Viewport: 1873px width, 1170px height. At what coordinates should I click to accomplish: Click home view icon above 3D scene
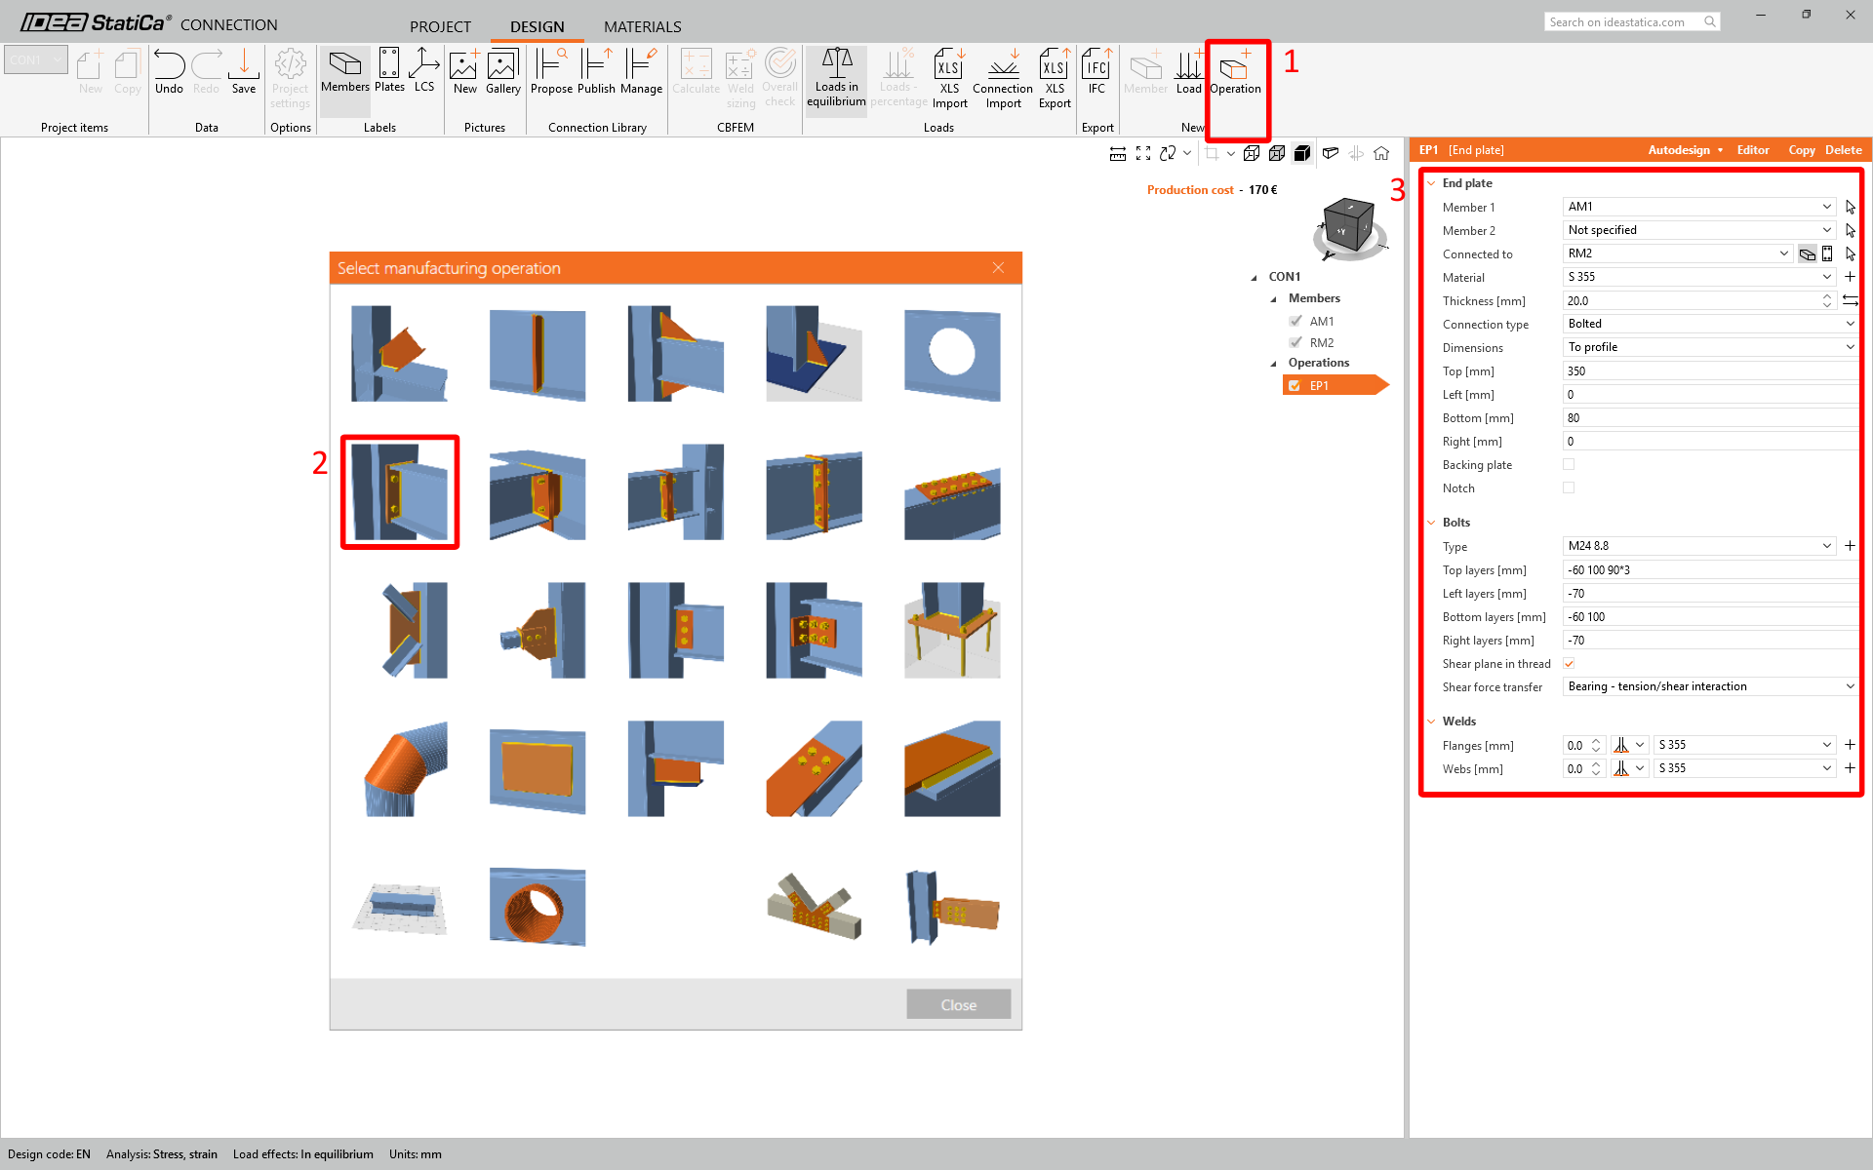(x=1381, y=153)
